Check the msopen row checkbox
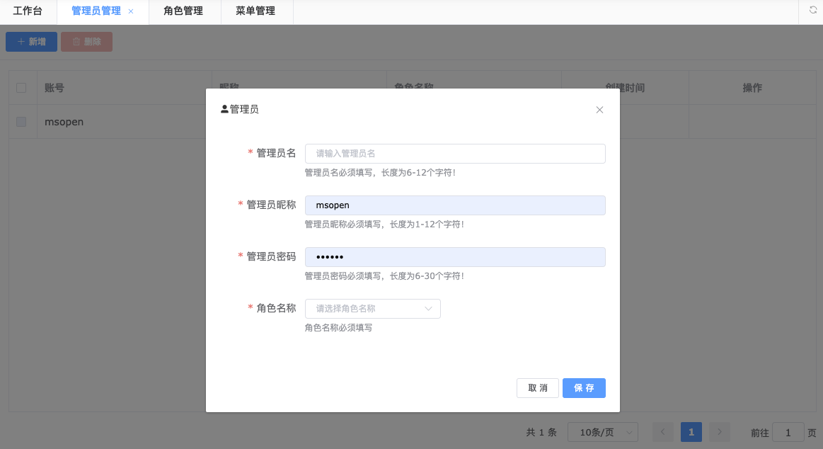The width and height of the screenshot is (823, 449). (x=21, y=122)
